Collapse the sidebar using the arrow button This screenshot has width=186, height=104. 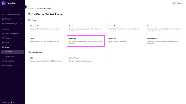25,7
